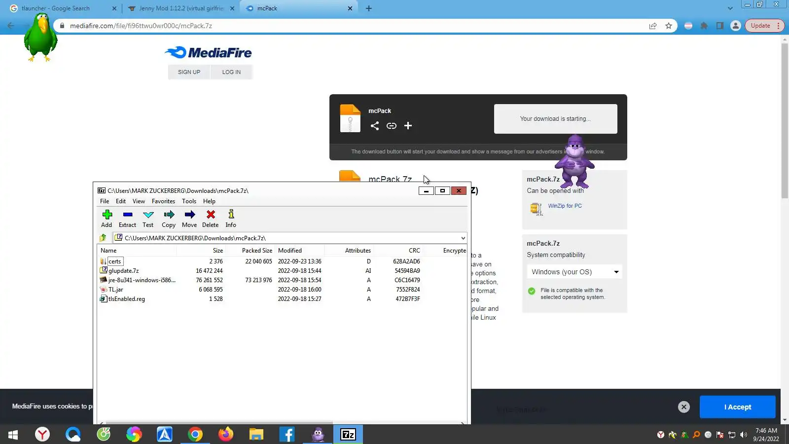789x444 pixels.
Task: Open the Chrome profile avatar icon
Action: (736, 26)
